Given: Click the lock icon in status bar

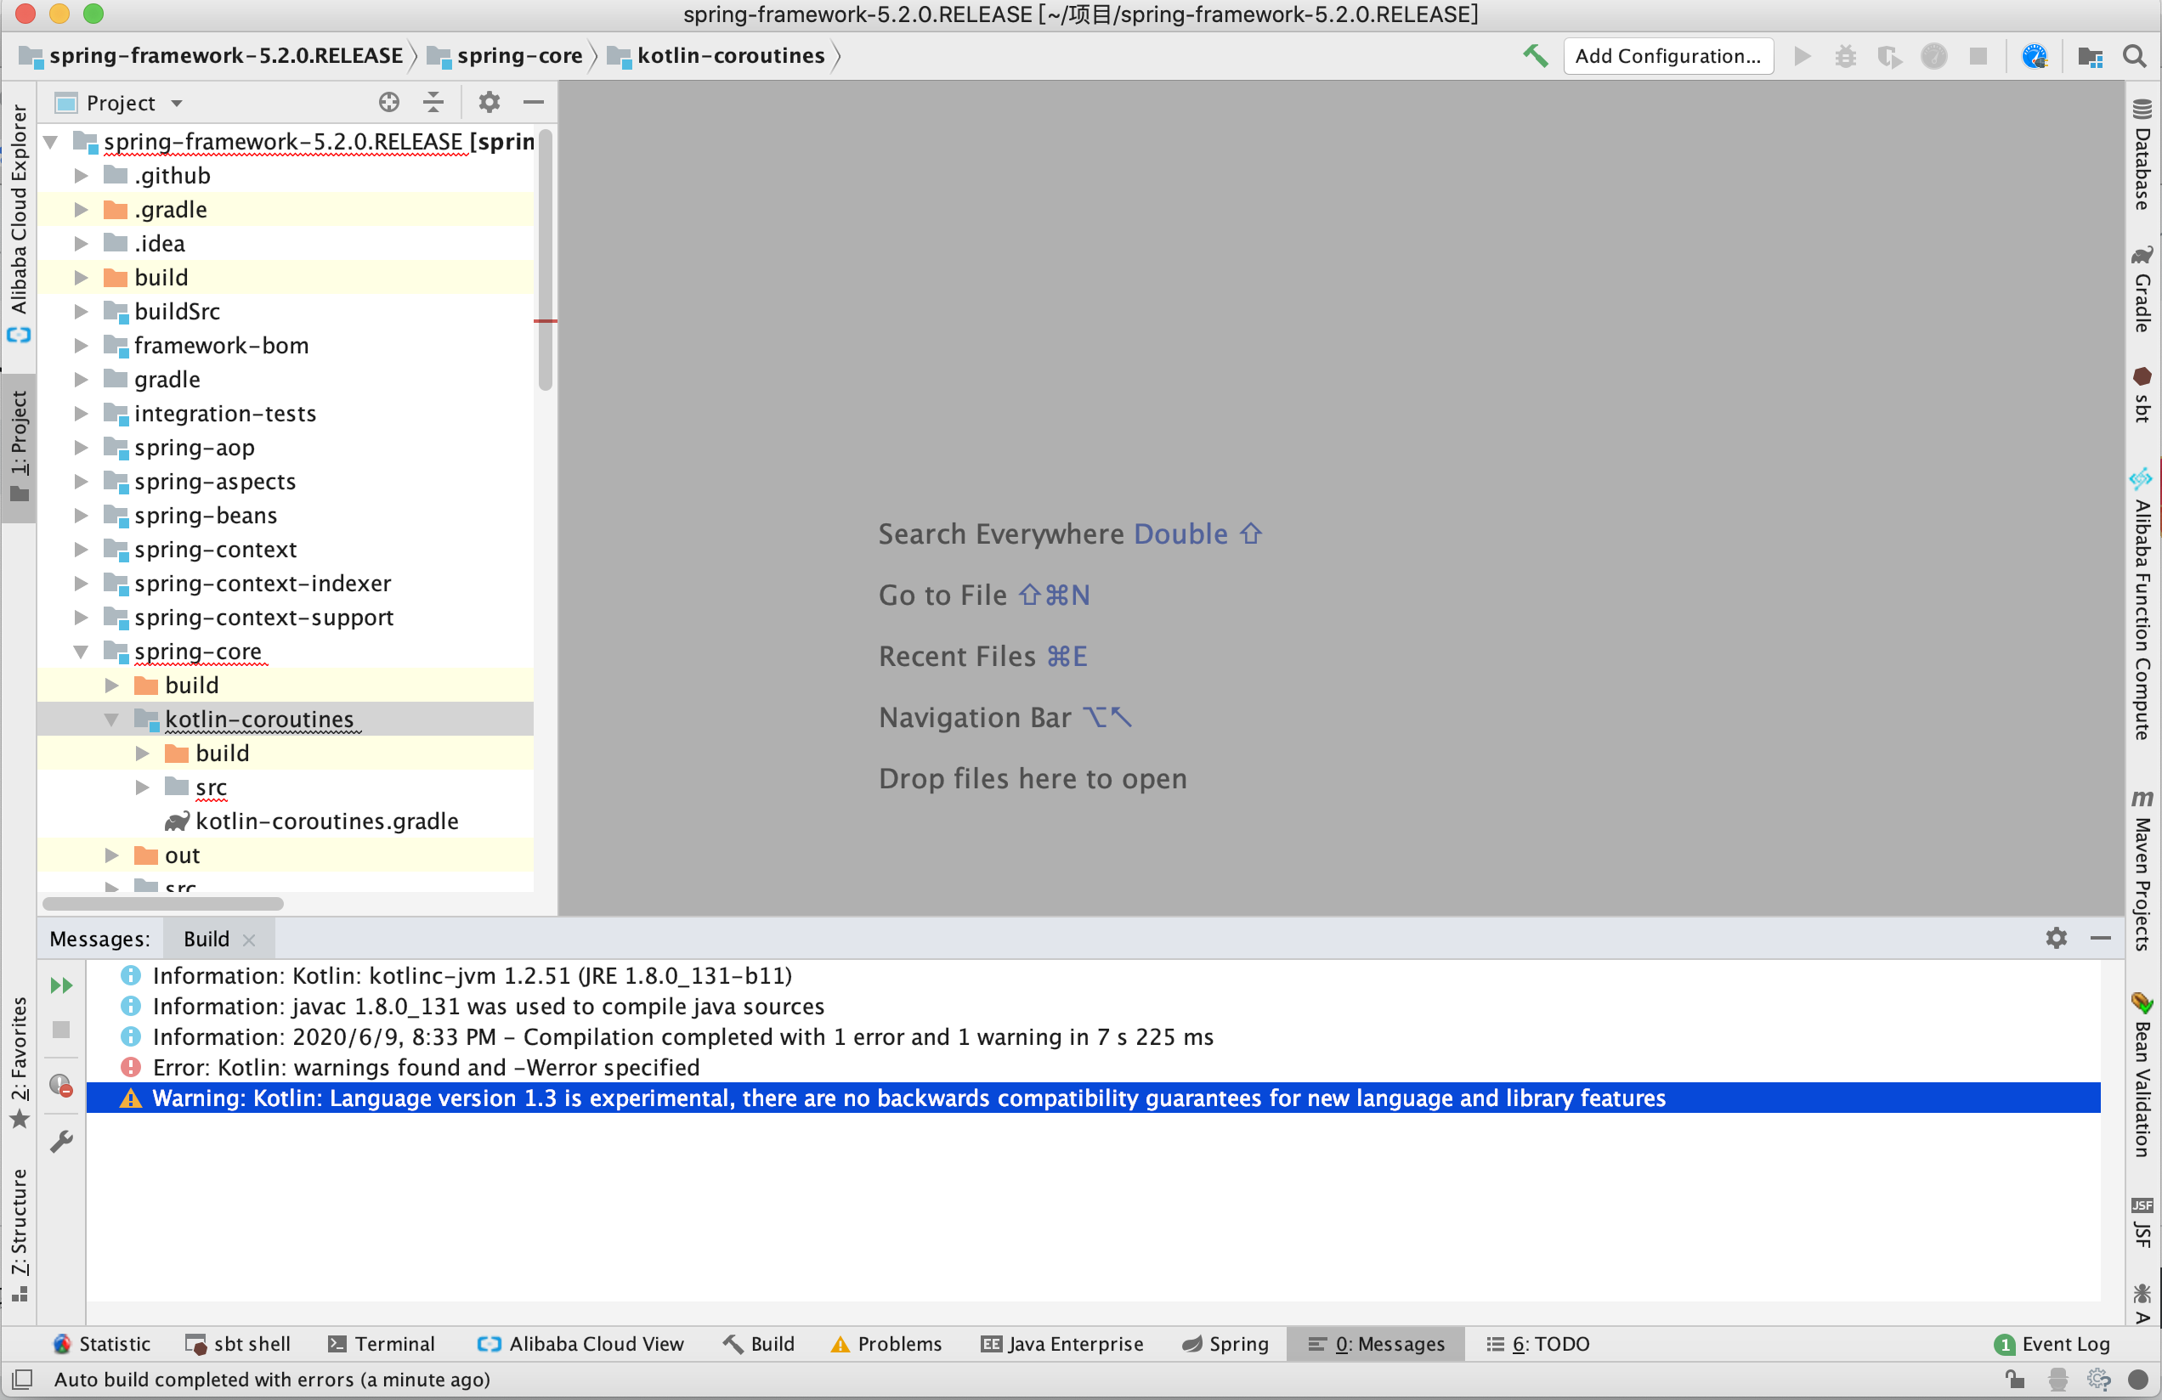Looking at the screenshot, I should 2014,1380.
